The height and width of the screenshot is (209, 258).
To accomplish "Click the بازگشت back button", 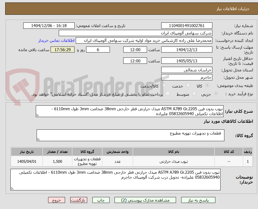I will tap(79, 200).
